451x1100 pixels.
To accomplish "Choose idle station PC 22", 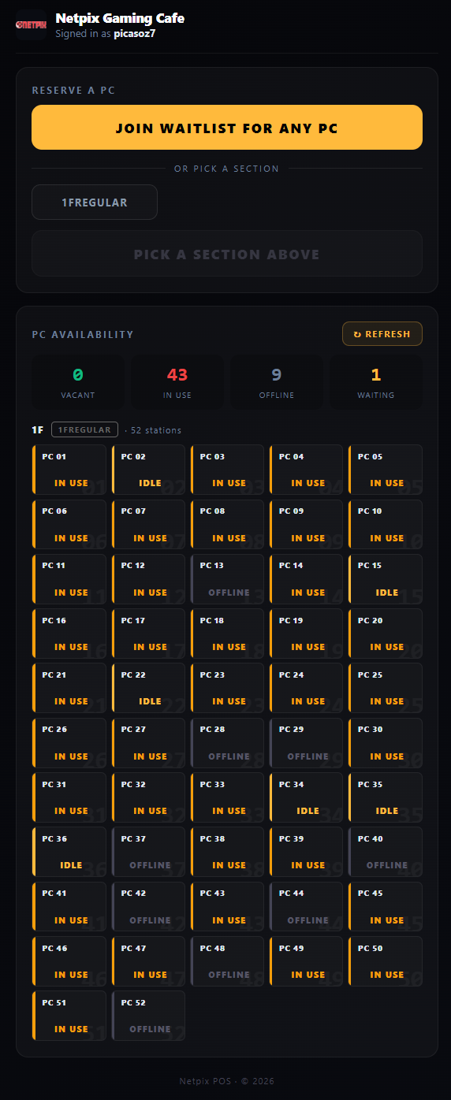I will 148,688.
